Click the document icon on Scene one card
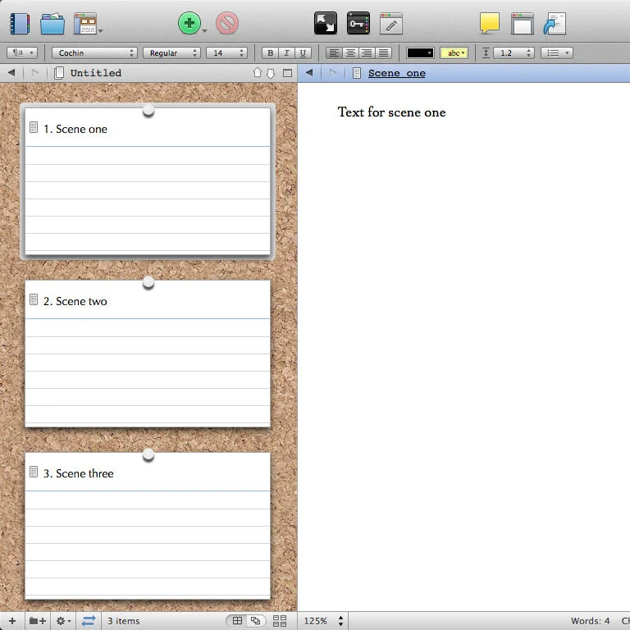The height and width of the screenshot is (630, 630). pos(34,127)
